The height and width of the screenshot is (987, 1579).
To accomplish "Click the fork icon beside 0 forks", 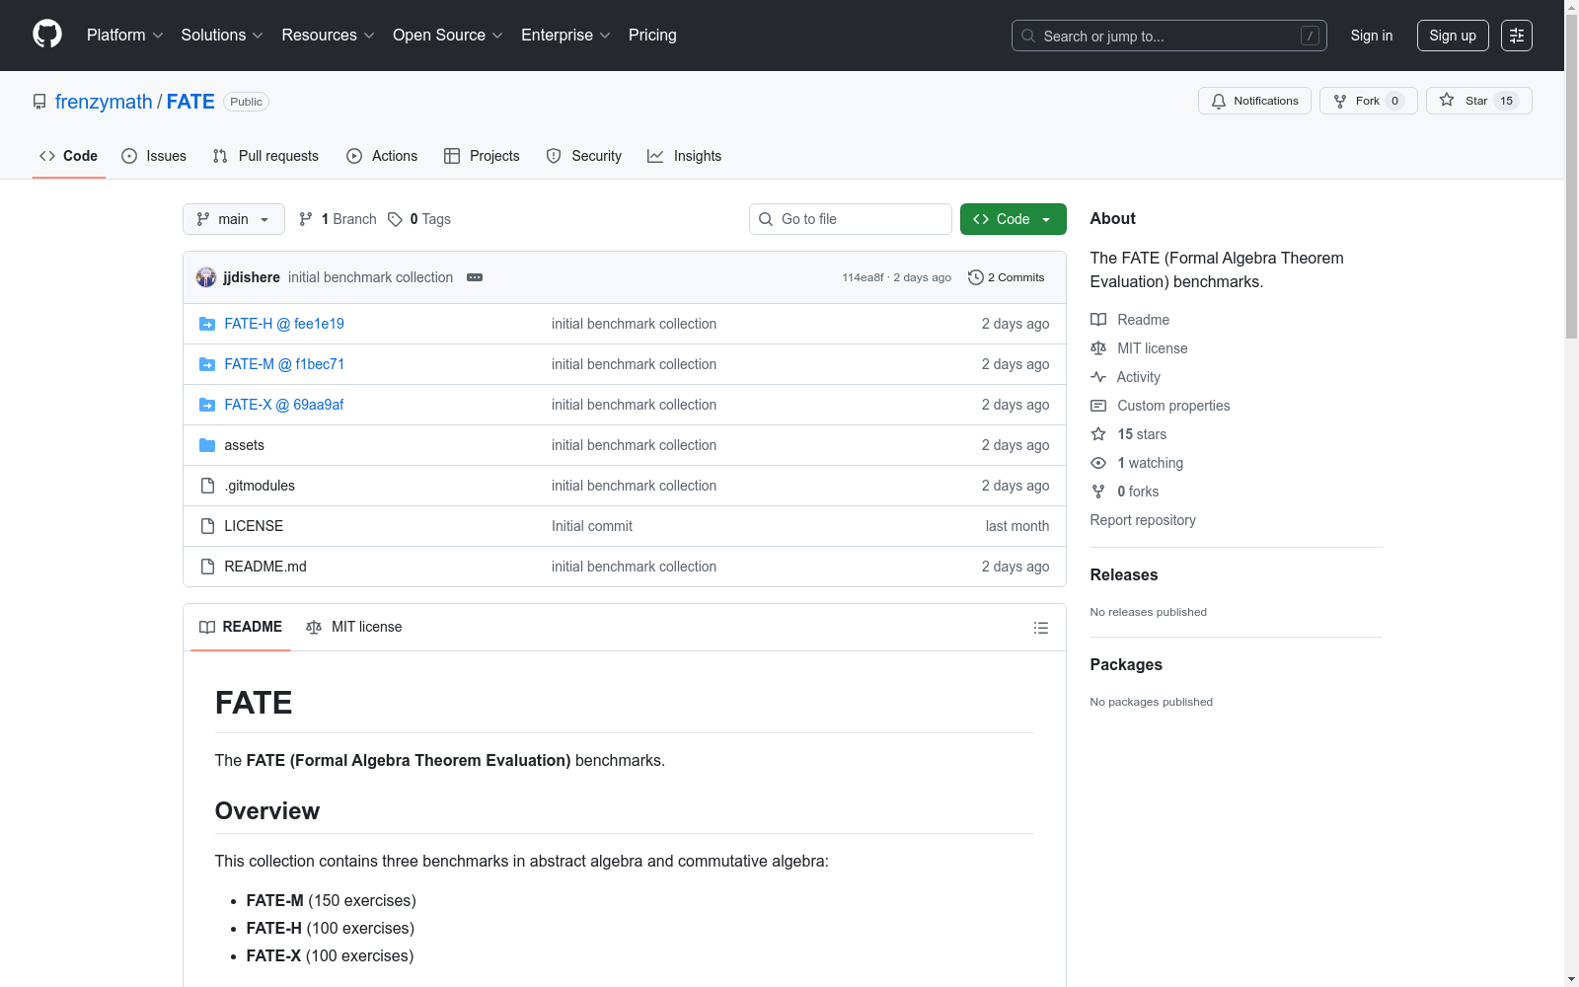I will [x=1098, y=492].
